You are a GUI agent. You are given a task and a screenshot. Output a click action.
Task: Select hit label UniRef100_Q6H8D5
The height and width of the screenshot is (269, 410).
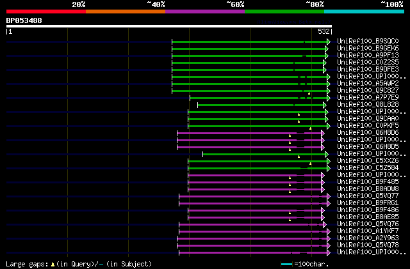(368, 147)
